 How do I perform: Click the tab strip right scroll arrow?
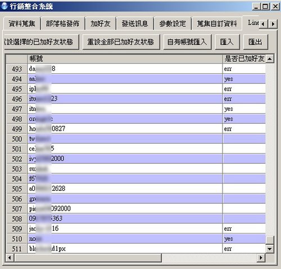(x=273, y=24)
